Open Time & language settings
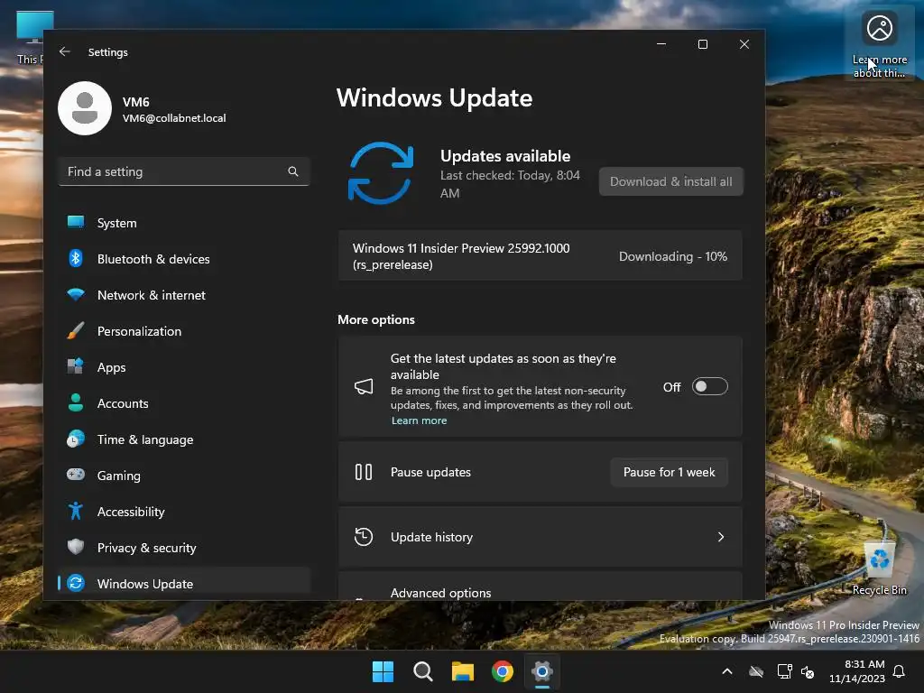Viewport: 924px width, 693px height. coord(184,439)
